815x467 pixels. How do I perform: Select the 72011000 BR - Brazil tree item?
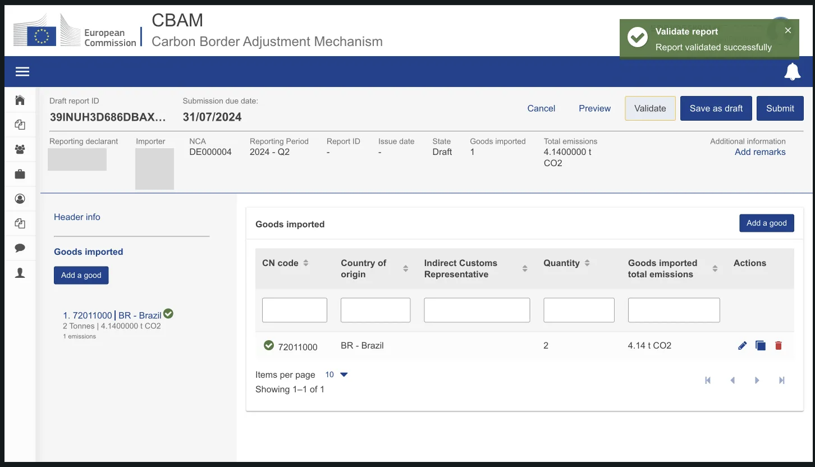tap(112, 315)
